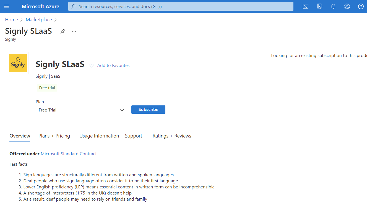The height and width of the screenshot is (205, 367).
Task: Click the Plan dropdown chevron arrow
Action: pyautogui.click(x=122, y=110)
